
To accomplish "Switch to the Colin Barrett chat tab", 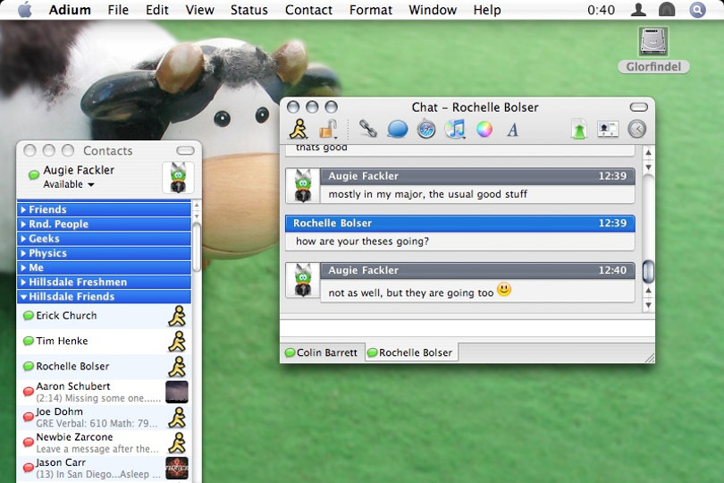I will coord(323,352).
